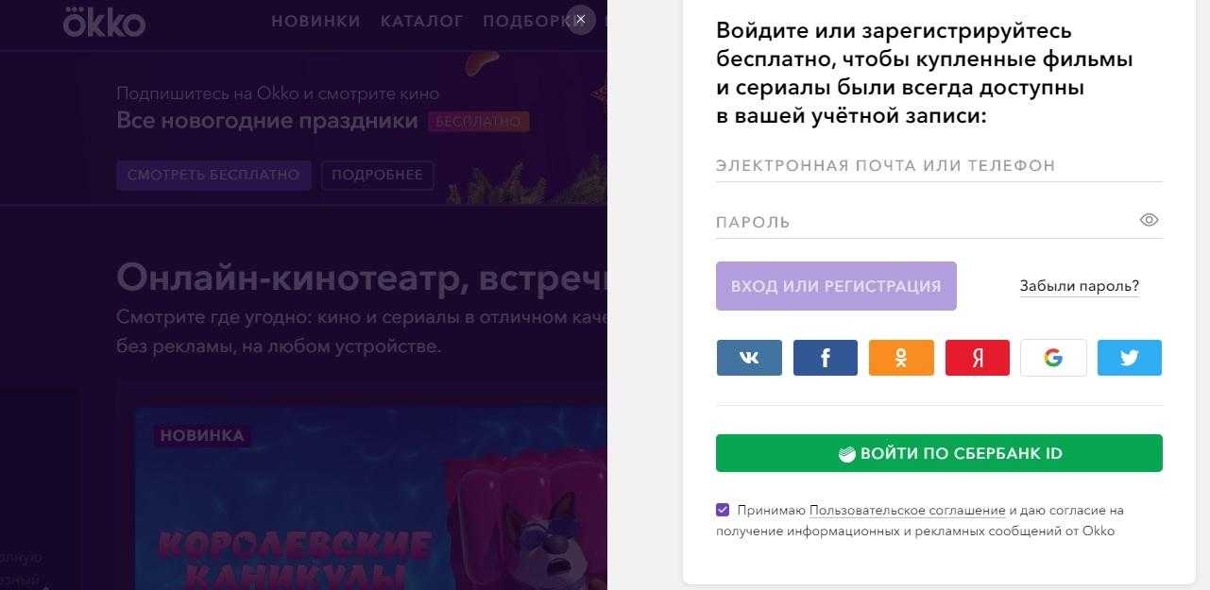Click Войти по Сбербанк ID button
1210x590 pixels.
coord(939,453)
